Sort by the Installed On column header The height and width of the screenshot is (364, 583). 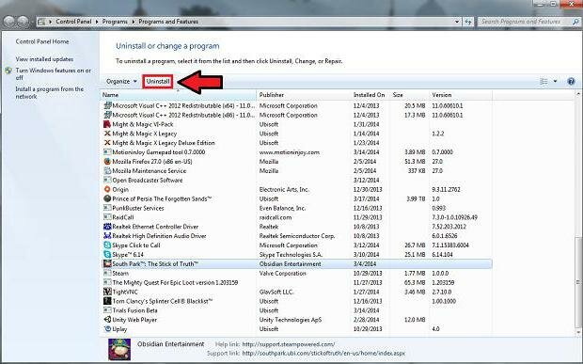coord(370,95)
